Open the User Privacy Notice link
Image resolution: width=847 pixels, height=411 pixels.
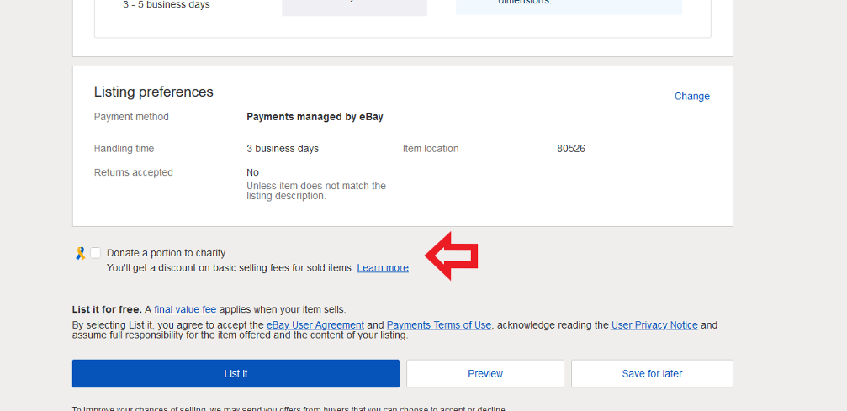[654, 325]
